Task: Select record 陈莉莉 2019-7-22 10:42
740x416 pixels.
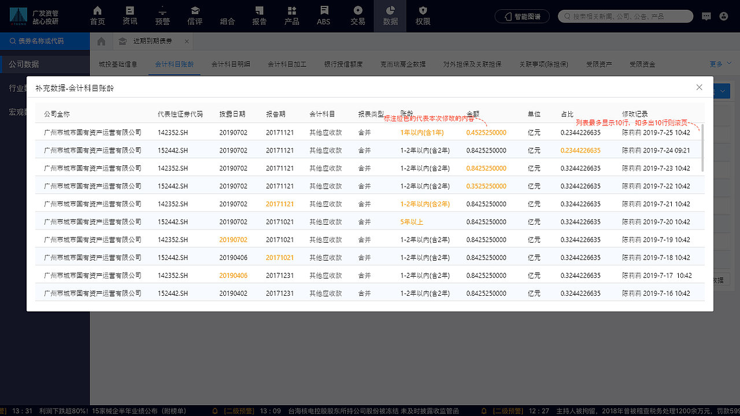Action: pos(656,186)
